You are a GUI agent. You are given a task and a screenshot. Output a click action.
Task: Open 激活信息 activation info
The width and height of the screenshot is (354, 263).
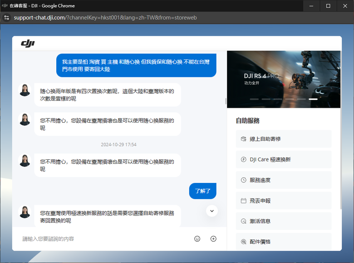[284, 221]
